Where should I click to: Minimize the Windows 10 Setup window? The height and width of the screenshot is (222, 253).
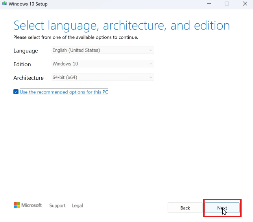pyautogui.click(x=209, y=4)
